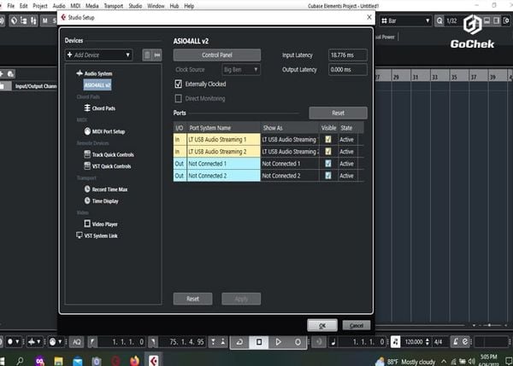Click the Input Latency value field
Viewport: 513px width, 366px height.
(347, 55)
